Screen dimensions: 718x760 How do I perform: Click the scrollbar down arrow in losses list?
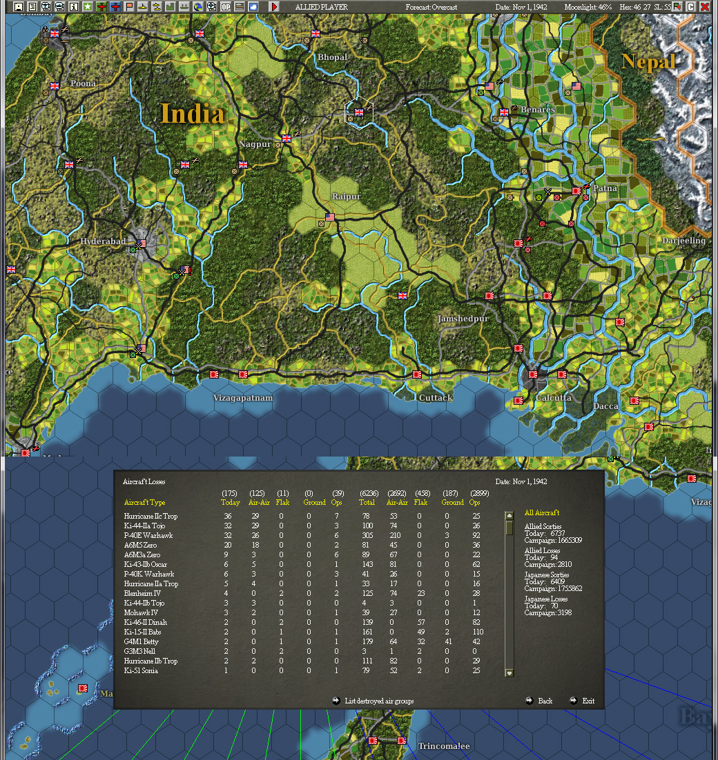pos(509,672)
